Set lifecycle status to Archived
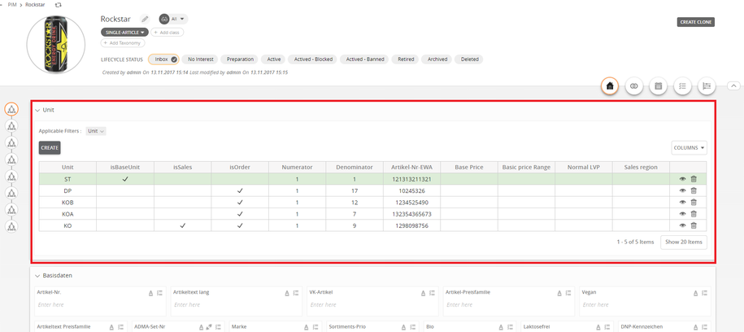744x332 pixels. coord(437,59)
